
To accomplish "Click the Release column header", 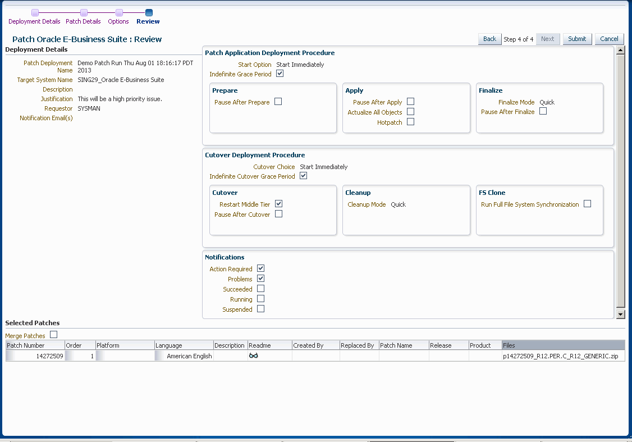I will (448, 345).
